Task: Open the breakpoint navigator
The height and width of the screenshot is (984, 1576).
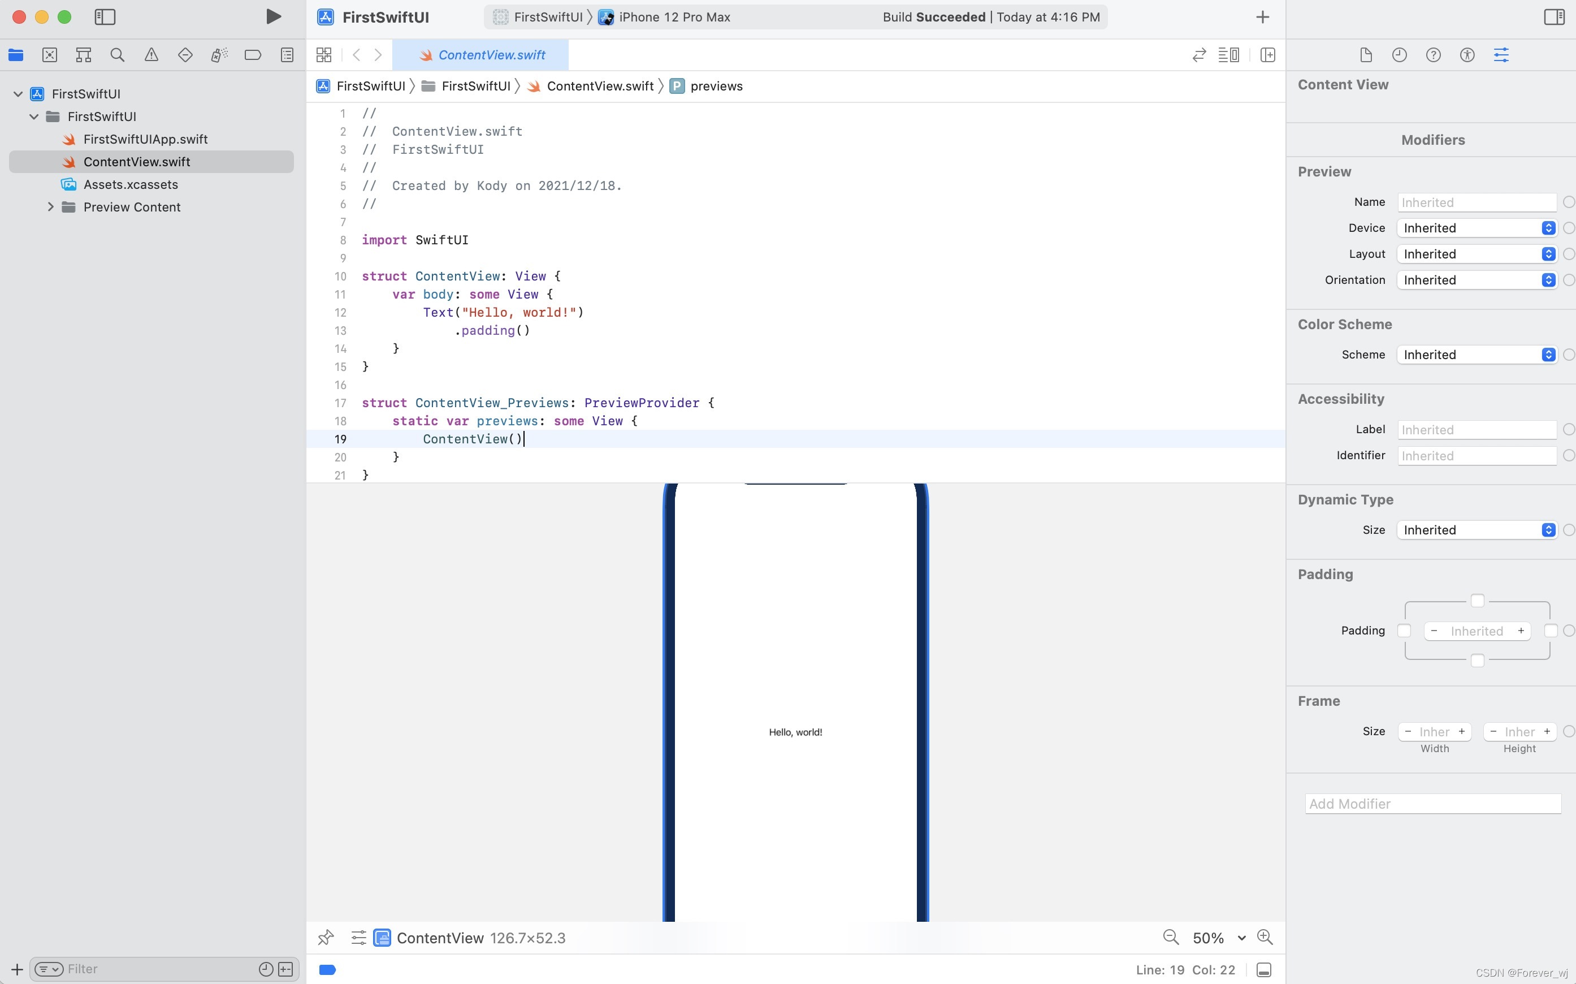Action: pos(253,55)
